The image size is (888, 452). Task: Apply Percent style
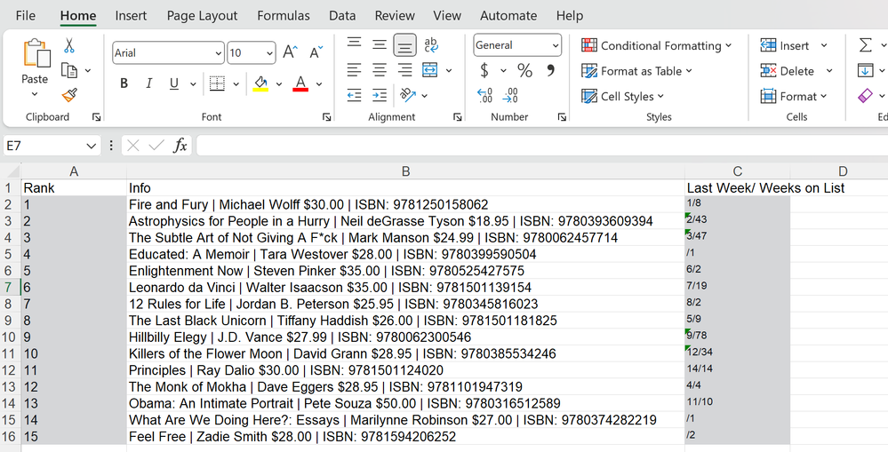(x=524, y=71)
